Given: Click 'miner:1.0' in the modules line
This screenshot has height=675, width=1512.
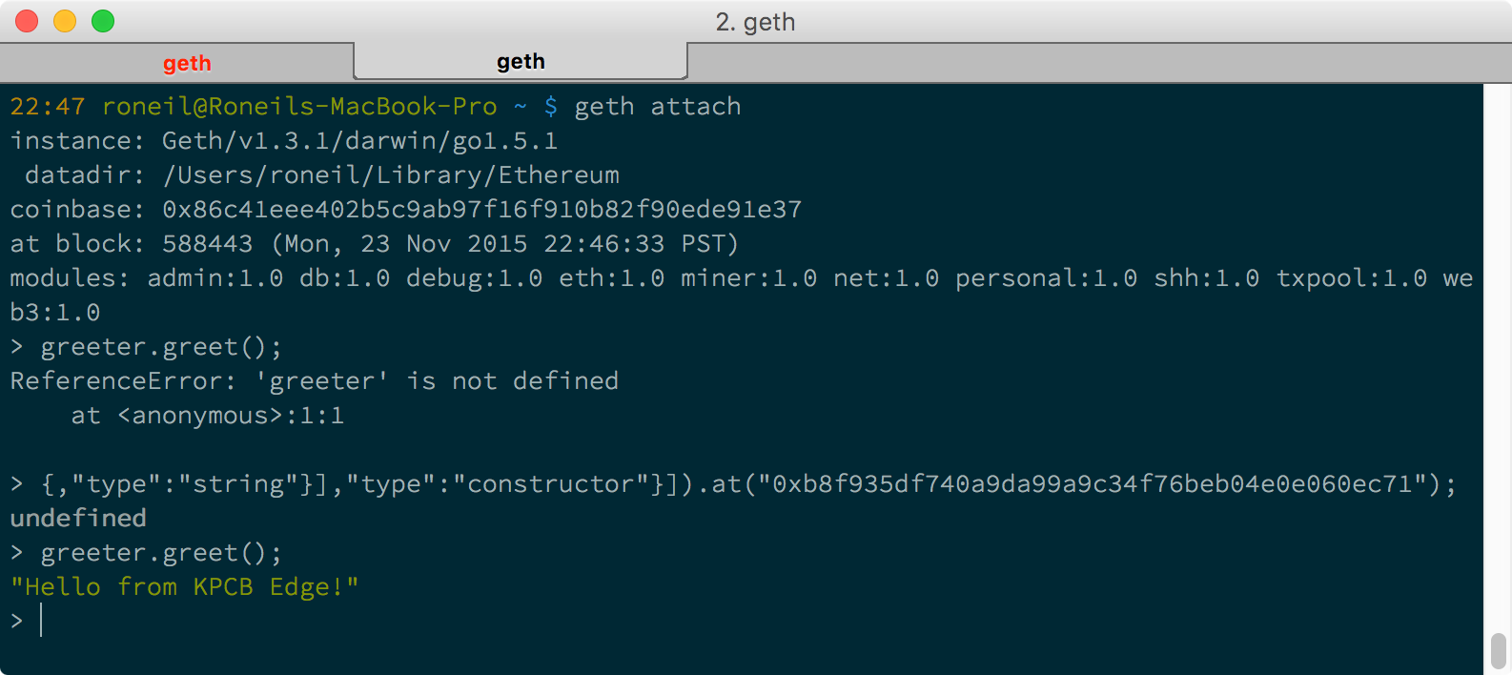Looking at the screenshot, I should [748, 278].
